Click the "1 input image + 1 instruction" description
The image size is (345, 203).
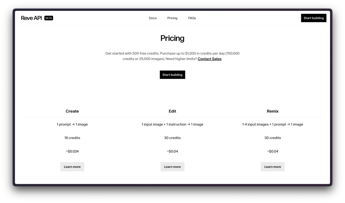point(172,124)
